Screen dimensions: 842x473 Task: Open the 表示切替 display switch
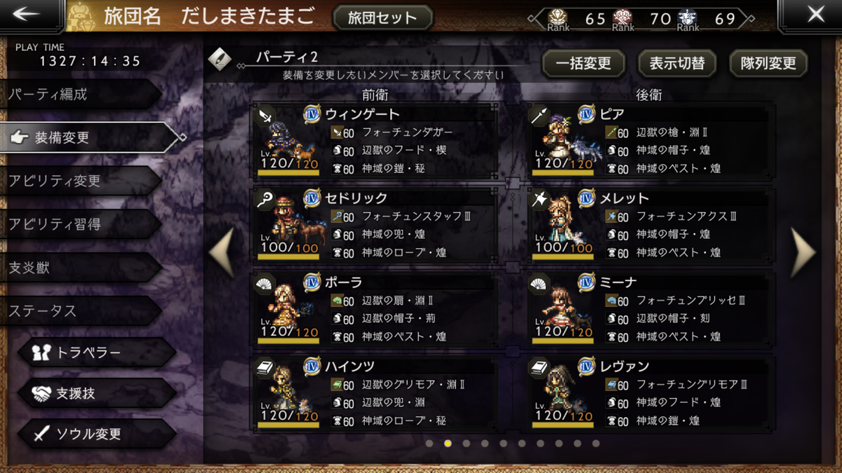tap(676, 64)
